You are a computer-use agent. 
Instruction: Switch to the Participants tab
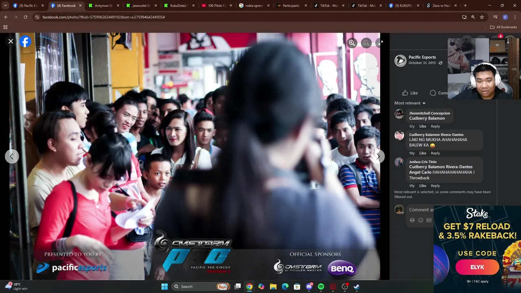[x=291, y=6]
